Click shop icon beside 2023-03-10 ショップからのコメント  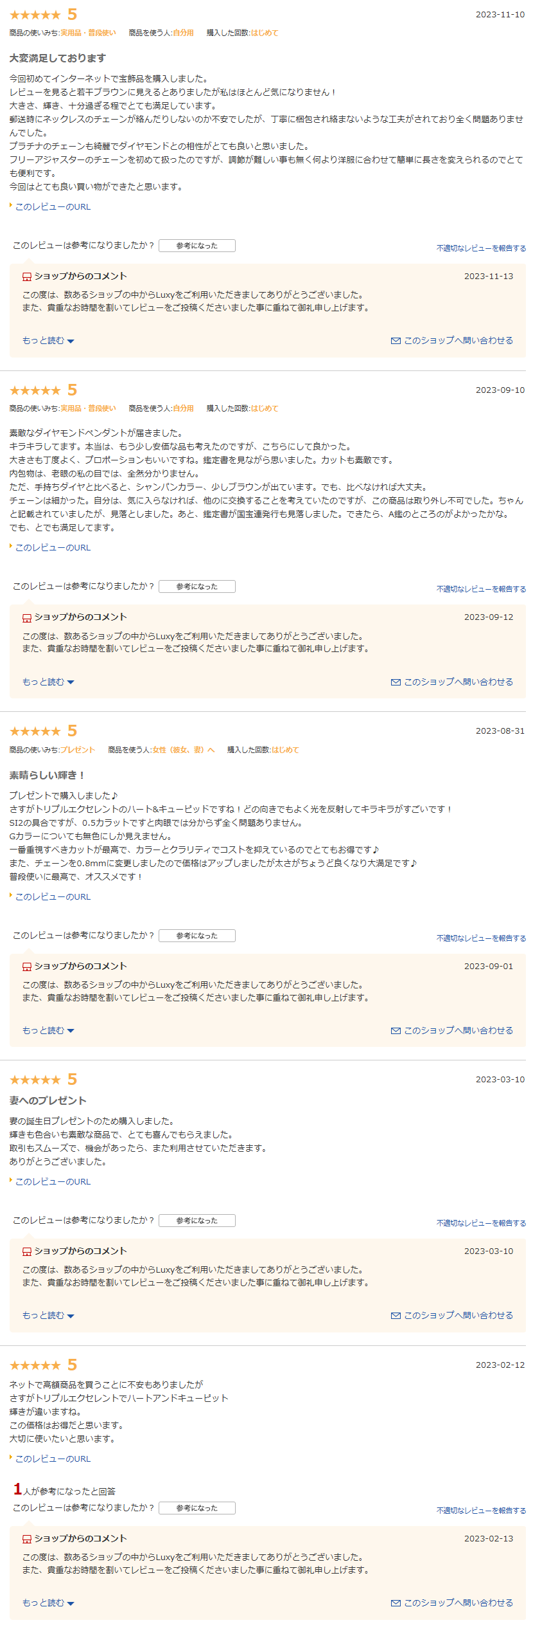(27, 1251)
